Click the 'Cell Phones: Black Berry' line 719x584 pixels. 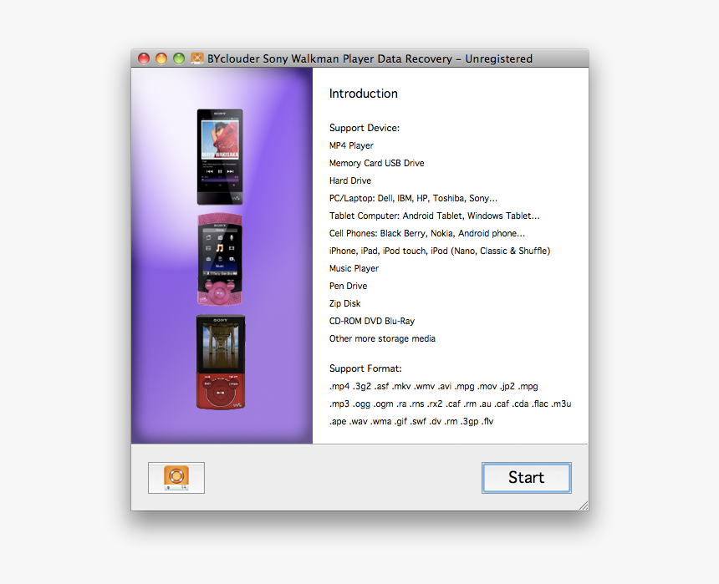click(x=427, y=233)
